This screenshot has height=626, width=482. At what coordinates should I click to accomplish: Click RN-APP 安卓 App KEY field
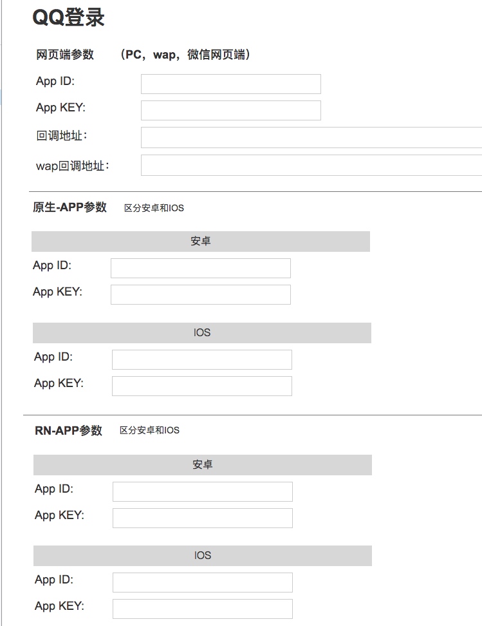pos(203,518)
